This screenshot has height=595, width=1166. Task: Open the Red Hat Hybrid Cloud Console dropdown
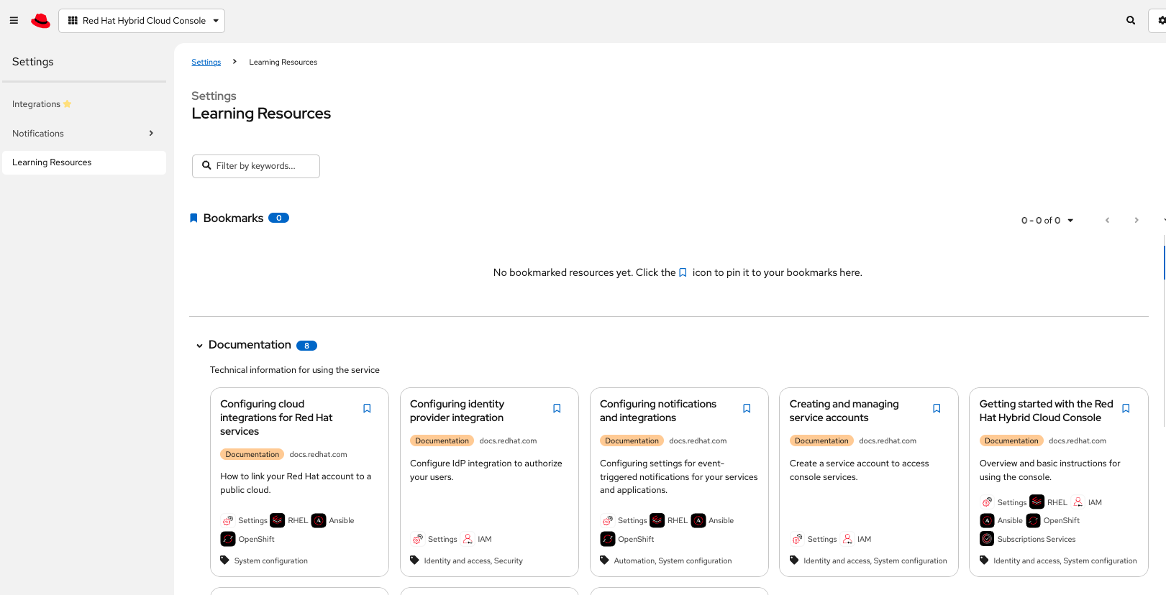pyautogui.click(x=142, y=21)
